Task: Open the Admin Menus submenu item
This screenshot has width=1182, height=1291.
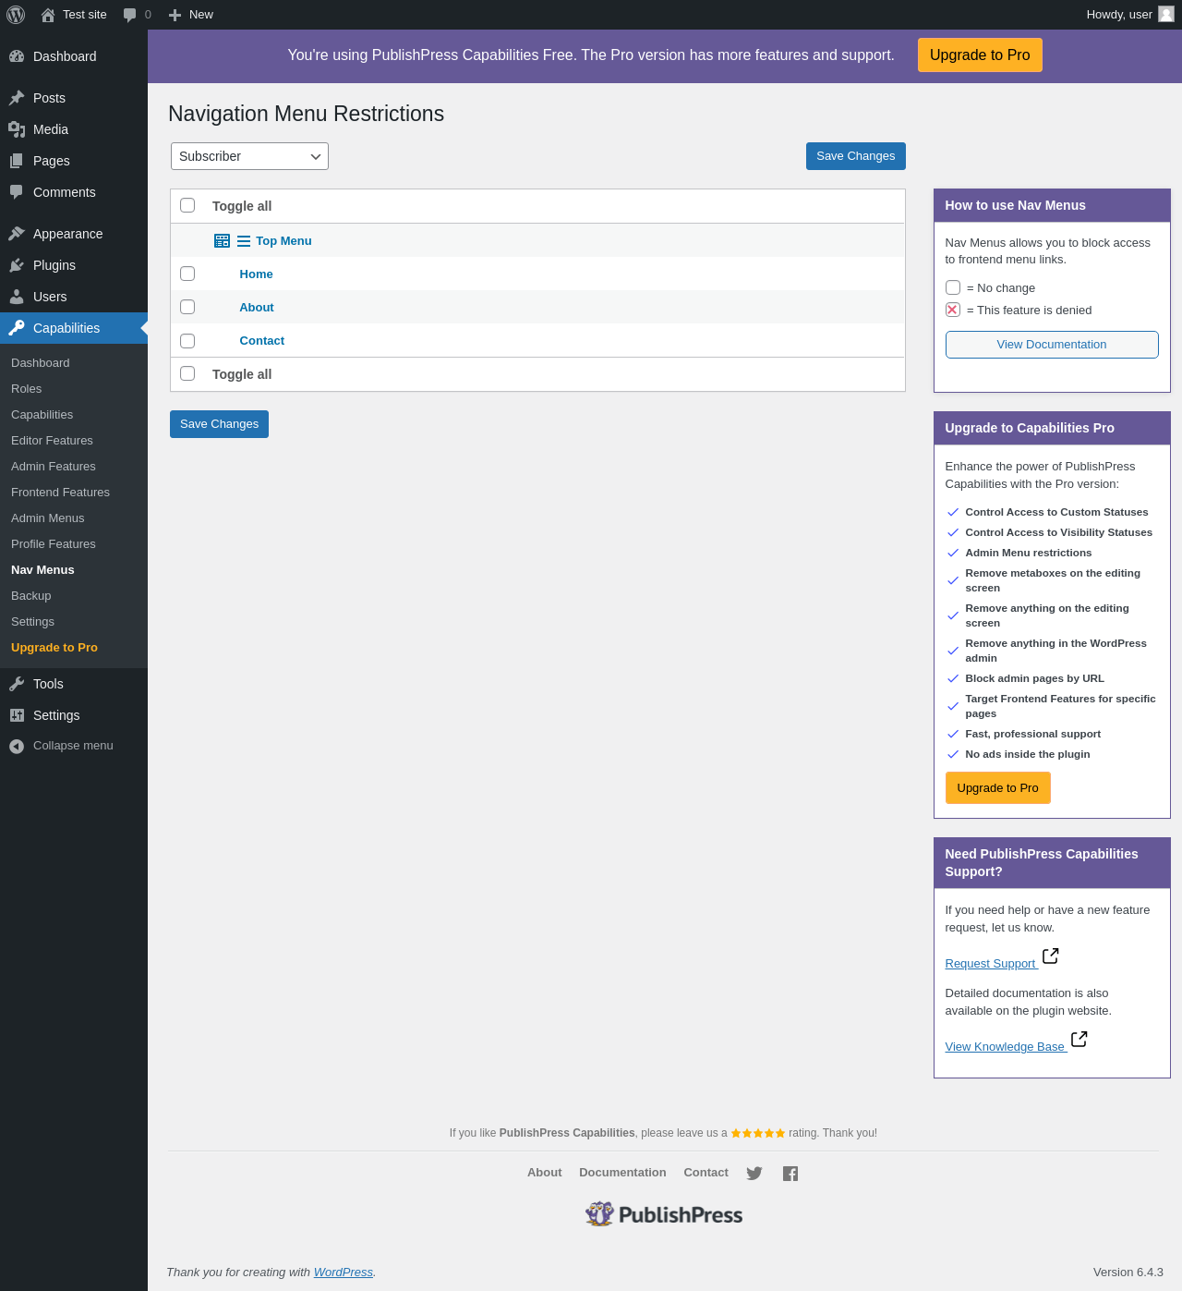Action: pyautogui.click(x=47, y=518)
